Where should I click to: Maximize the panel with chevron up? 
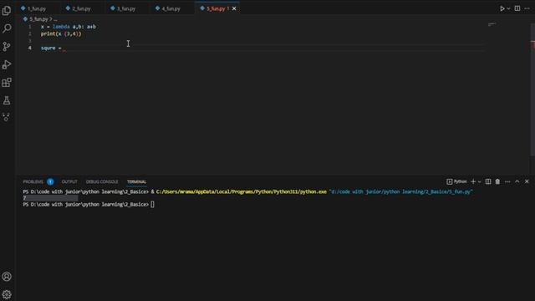tap(517, 181)
